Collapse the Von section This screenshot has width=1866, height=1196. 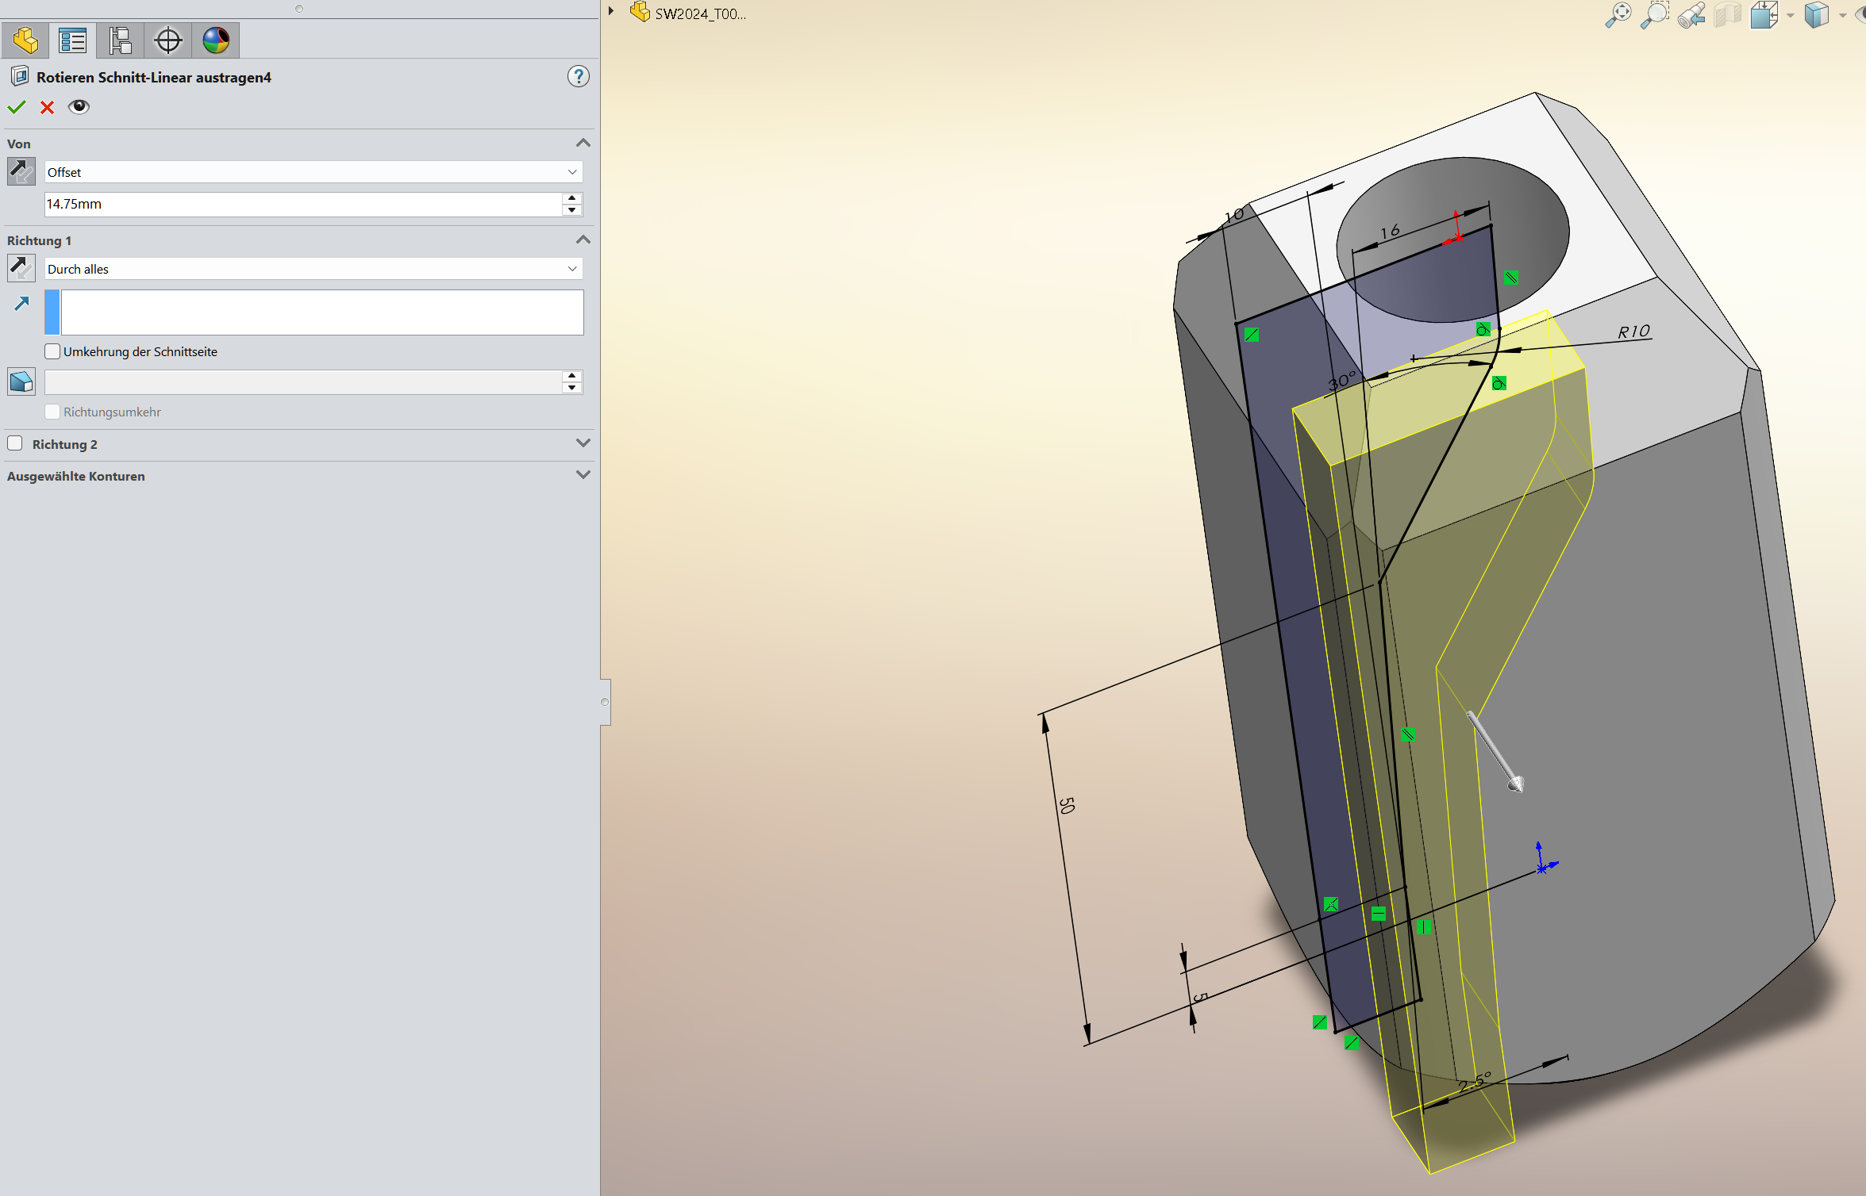(583, 143)
